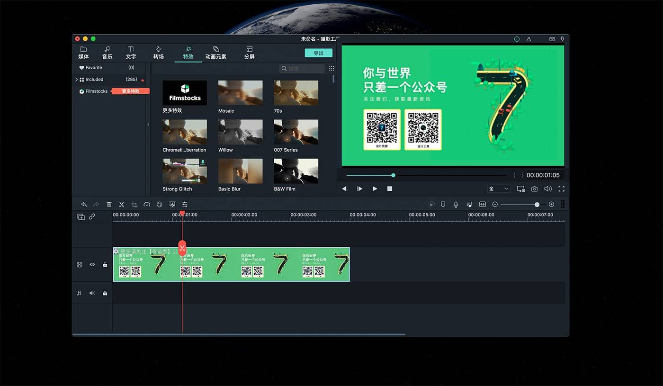Select the 70s effect thumbnail
Screen dimensions: 663x386
[296, 93]
